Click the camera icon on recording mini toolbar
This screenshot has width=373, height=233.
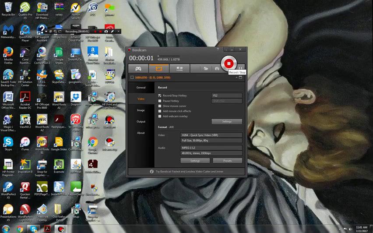click(x=106, y=32)
